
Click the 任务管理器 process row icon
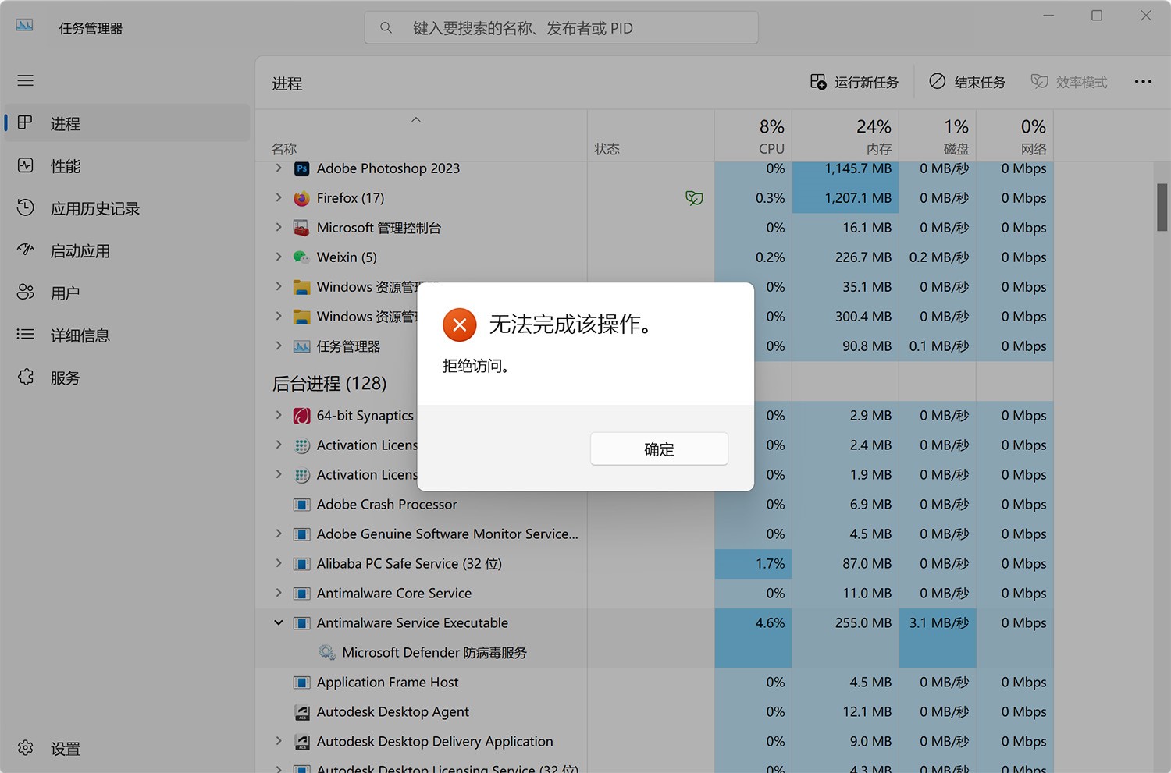[x=301, y=346]
